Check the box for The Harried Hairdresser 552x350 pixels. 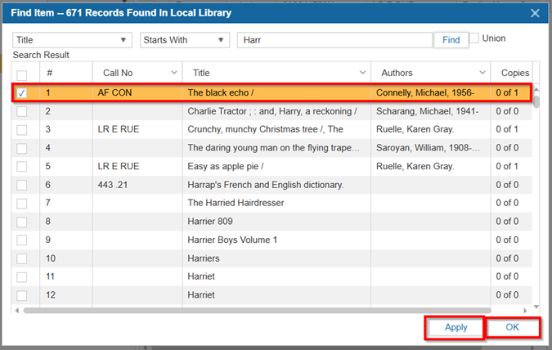click(22, 203)
